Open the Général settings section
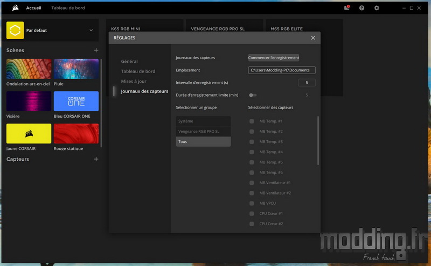 click(129, 61)
